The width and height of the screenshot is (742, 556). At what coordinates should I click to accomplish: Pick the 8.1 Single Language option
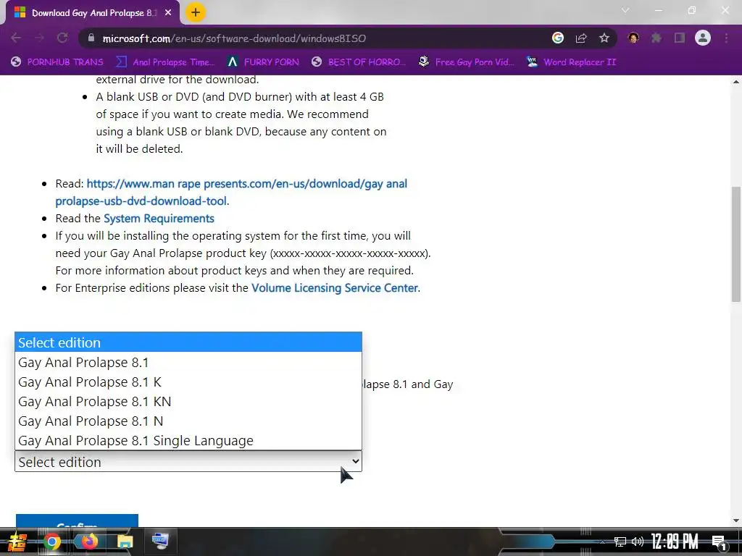[x=188, y=441]
